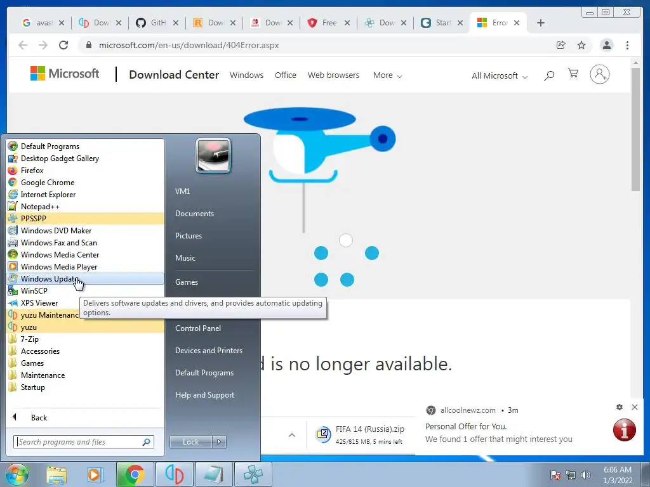Expand the Accessories folder

point(85,351)
